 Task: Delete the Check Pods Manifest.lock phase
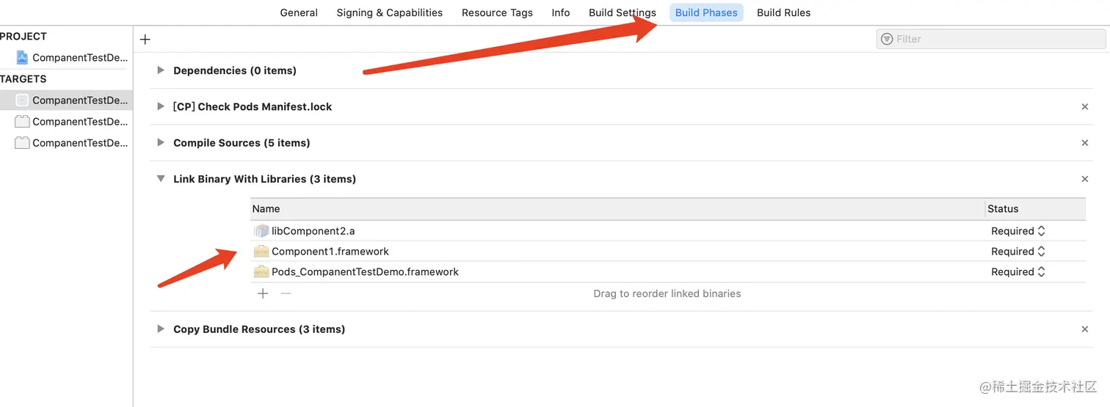[1084, 107]
